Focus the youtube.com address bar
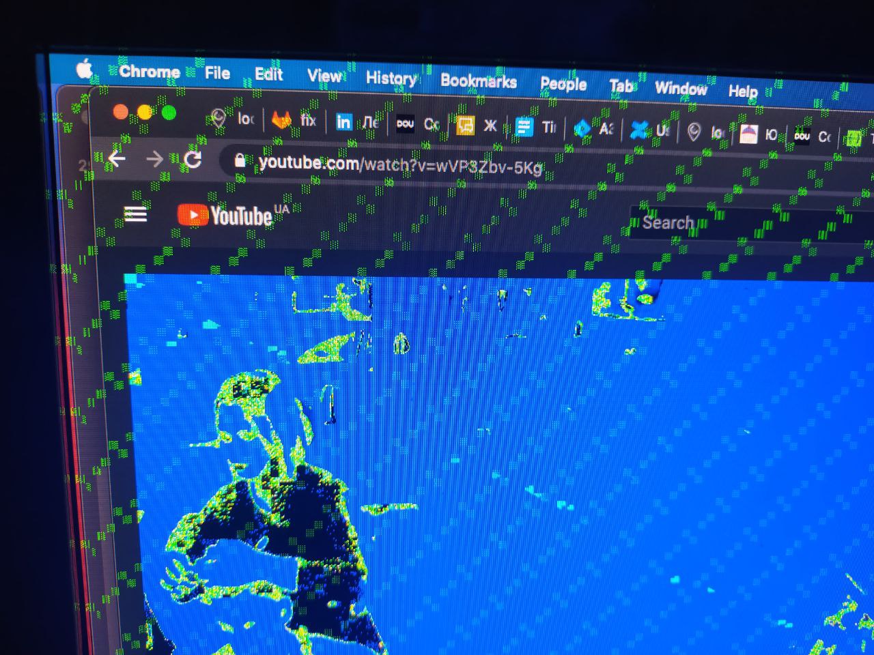Viewport: 874px width, 655px height. click(x=546, y=167)
